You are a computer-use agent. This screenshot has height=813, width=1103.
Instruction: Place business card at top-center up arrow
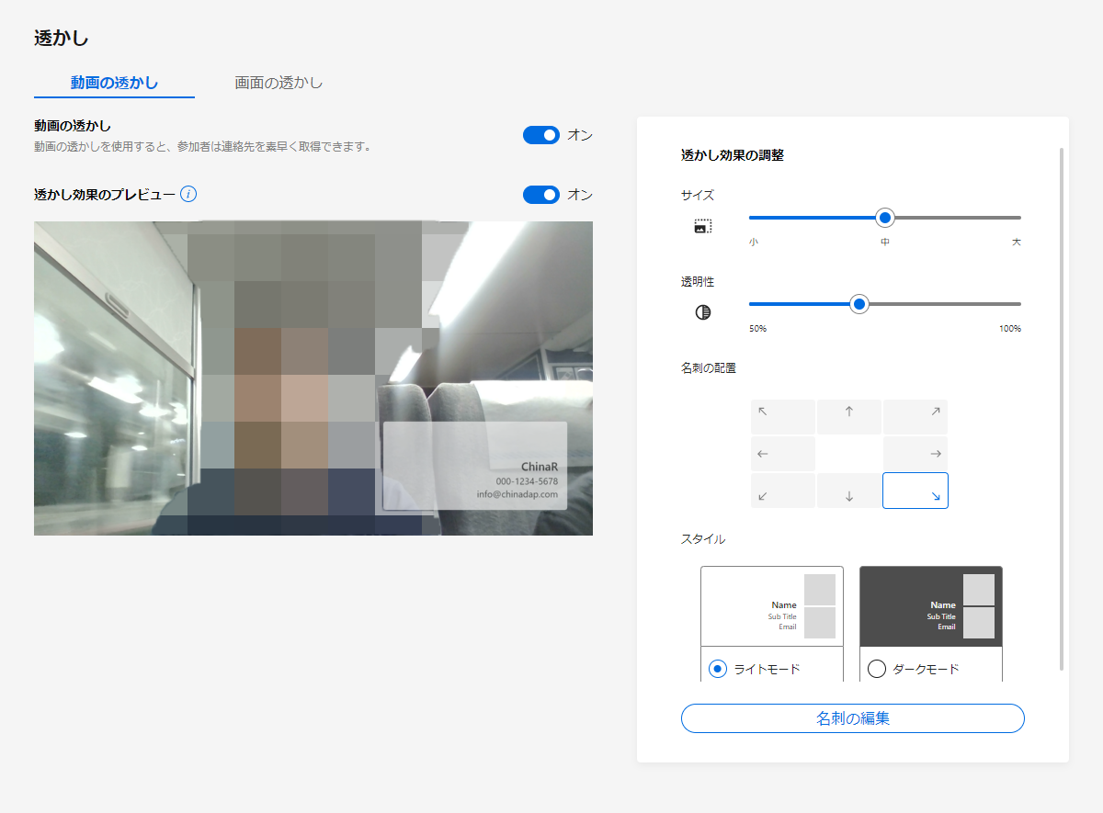849,417
